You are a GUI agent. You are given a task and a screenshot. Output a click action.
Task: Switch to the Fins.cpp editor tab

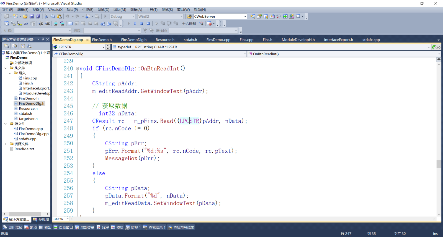pyautogui.click(x=246, y=40)
